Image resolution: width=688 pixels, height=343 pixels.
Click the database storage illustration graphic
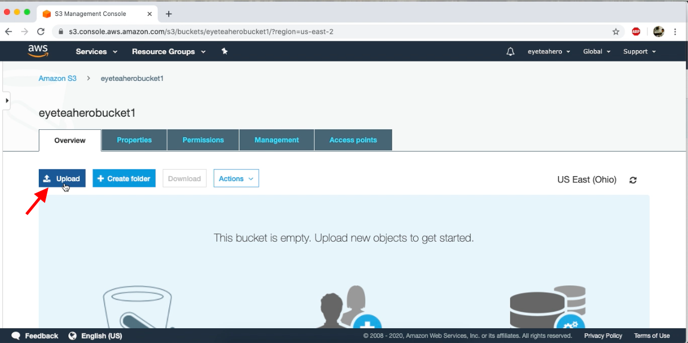(x=548, y=307)
